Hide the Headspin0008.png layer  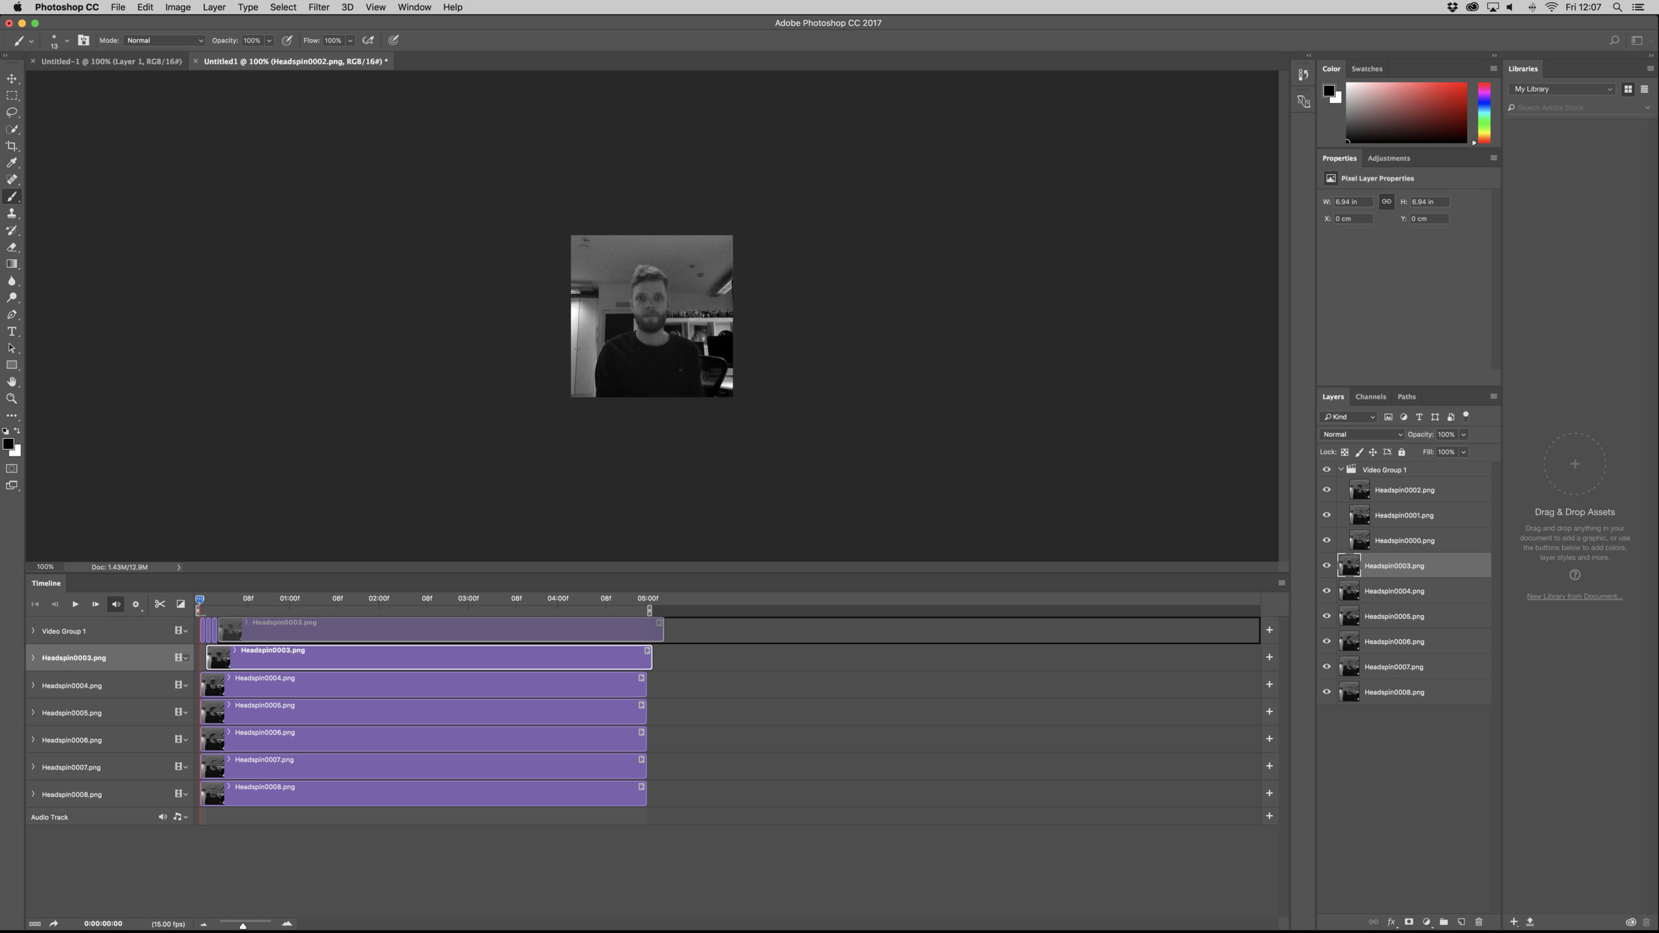[1327, 692]
